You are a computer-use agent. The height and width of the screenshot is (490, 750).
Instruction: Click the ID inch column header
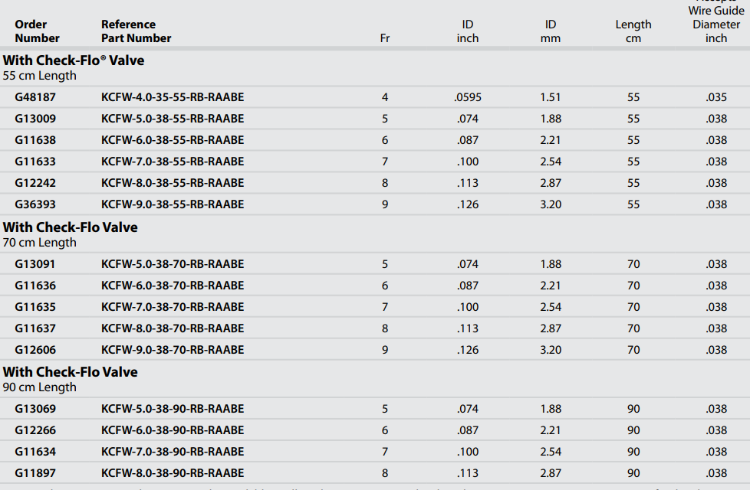pyautogui.click(x=468, y=31)
